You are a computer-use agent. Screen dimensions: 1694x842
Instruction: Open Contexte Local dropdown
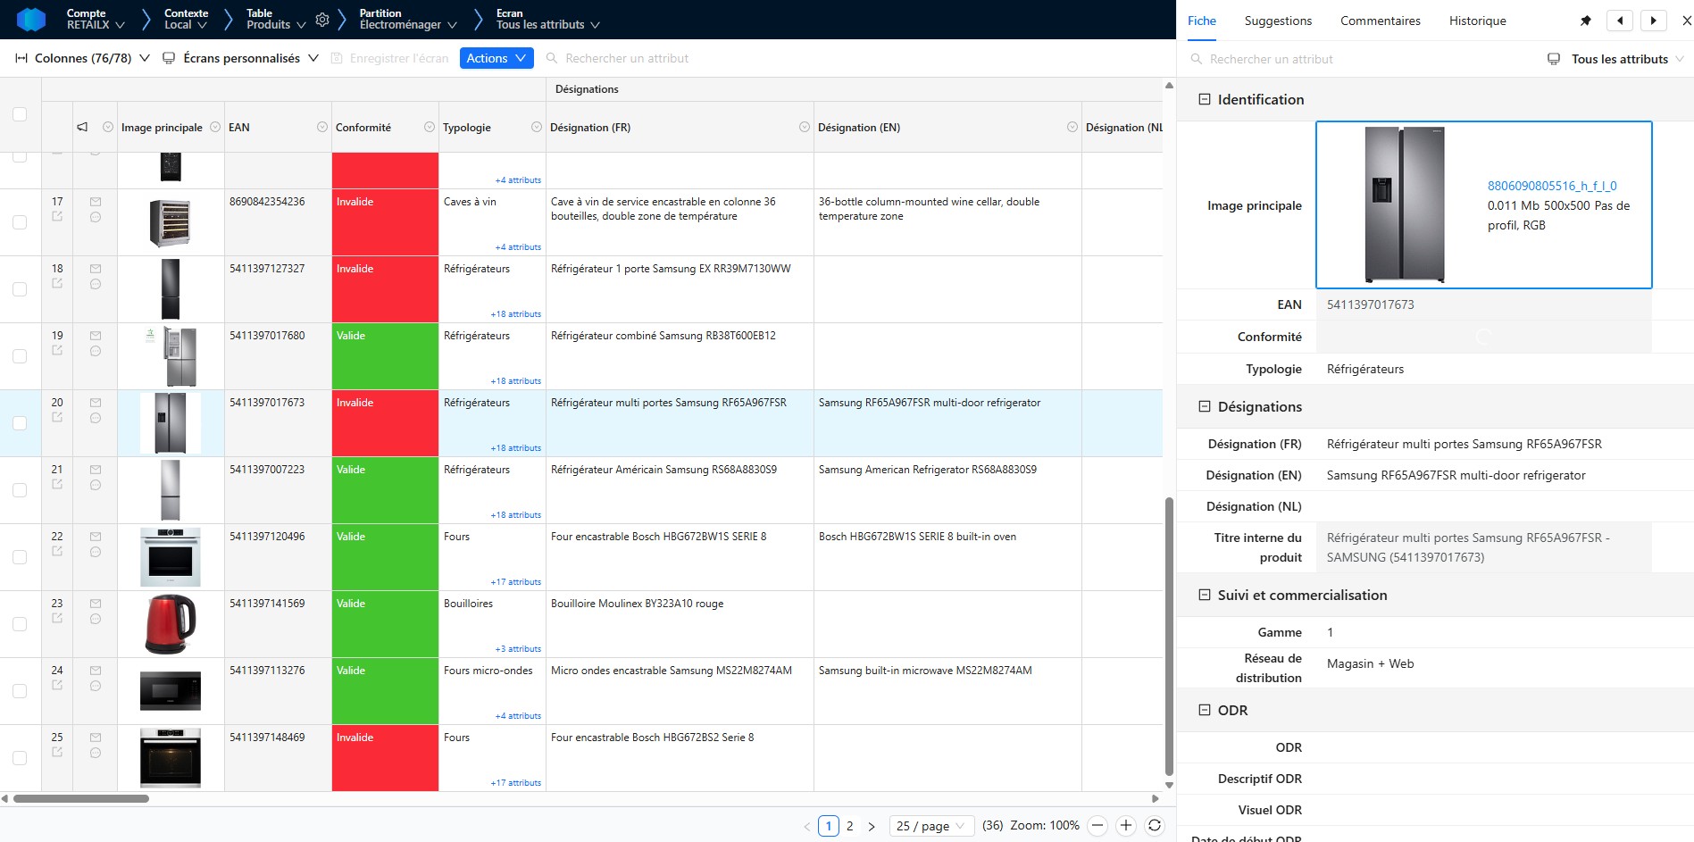[x=186, y=19]
